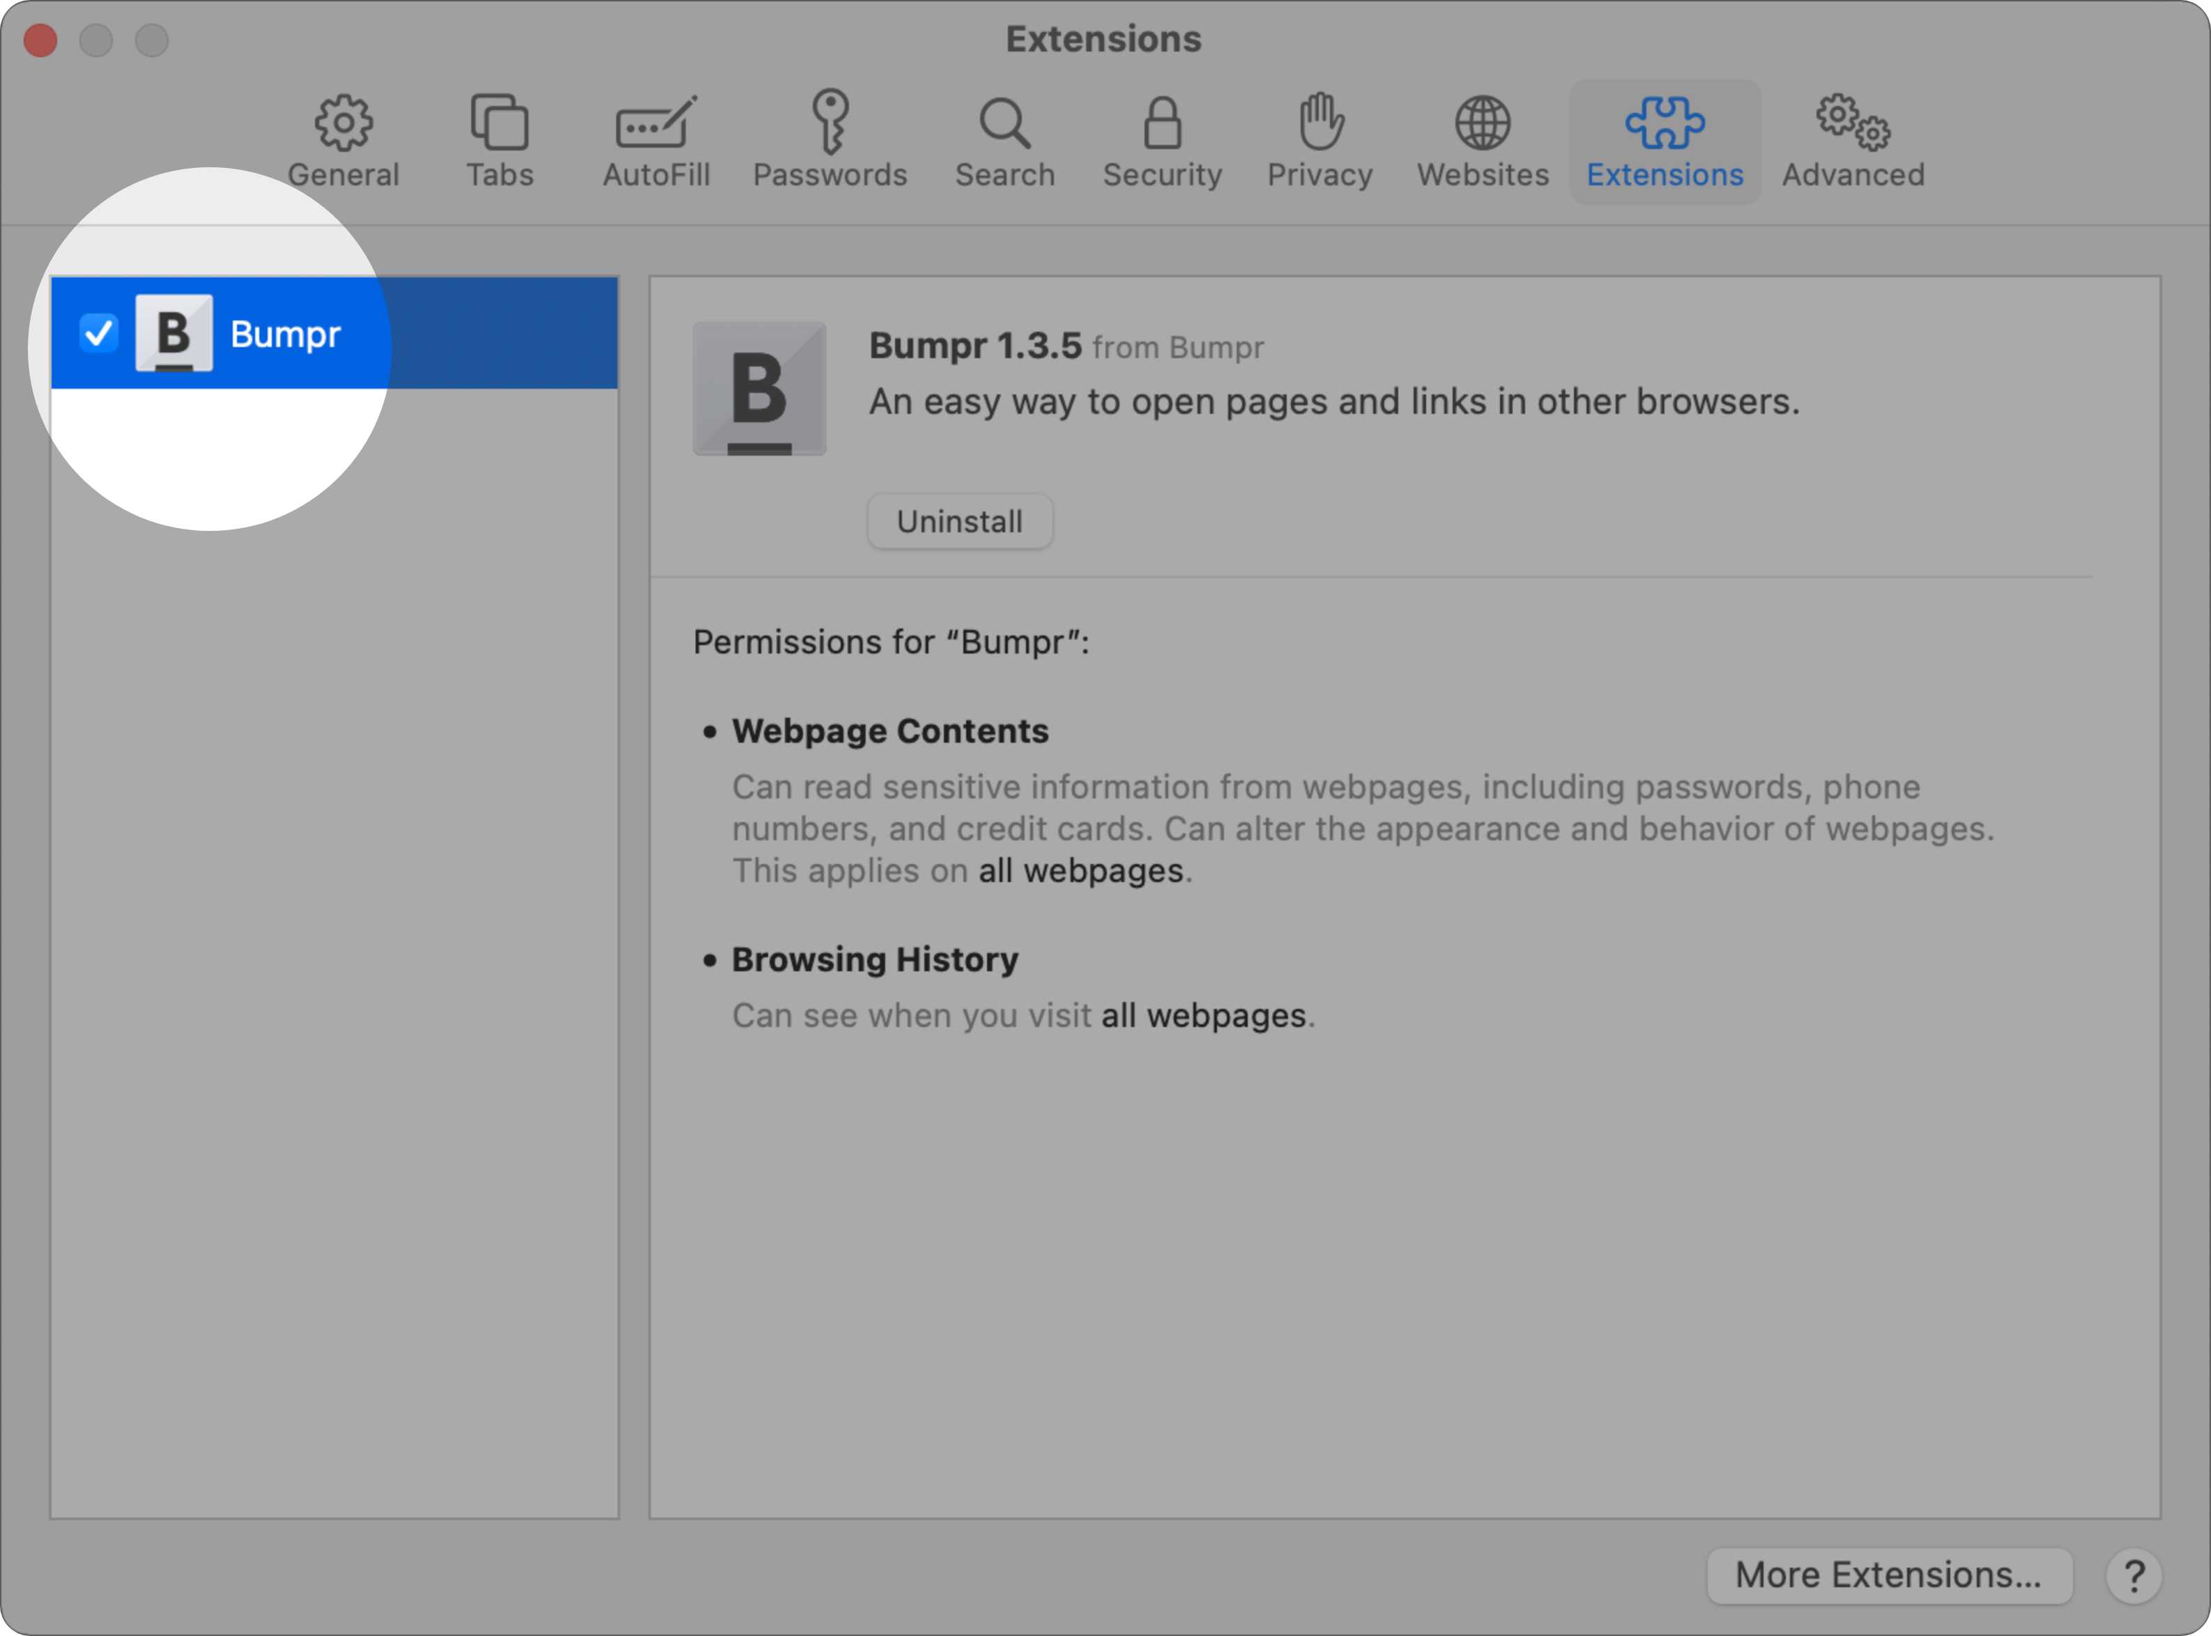Click 'Permissions for "Bumpr":' label

coord(891,642)
